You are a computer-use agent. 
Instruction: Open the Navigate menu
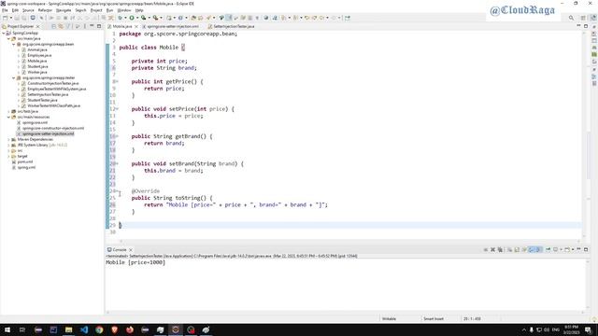pos(64,10)
